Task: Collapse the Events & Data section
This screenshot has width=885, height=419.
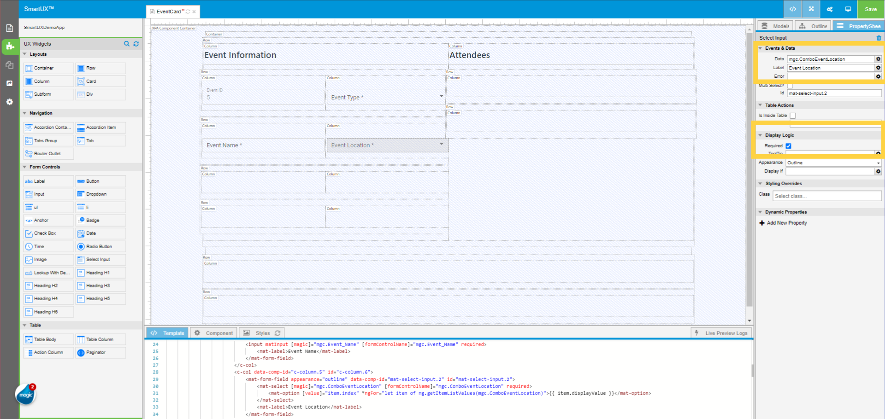Action: [x=761, y=48]
